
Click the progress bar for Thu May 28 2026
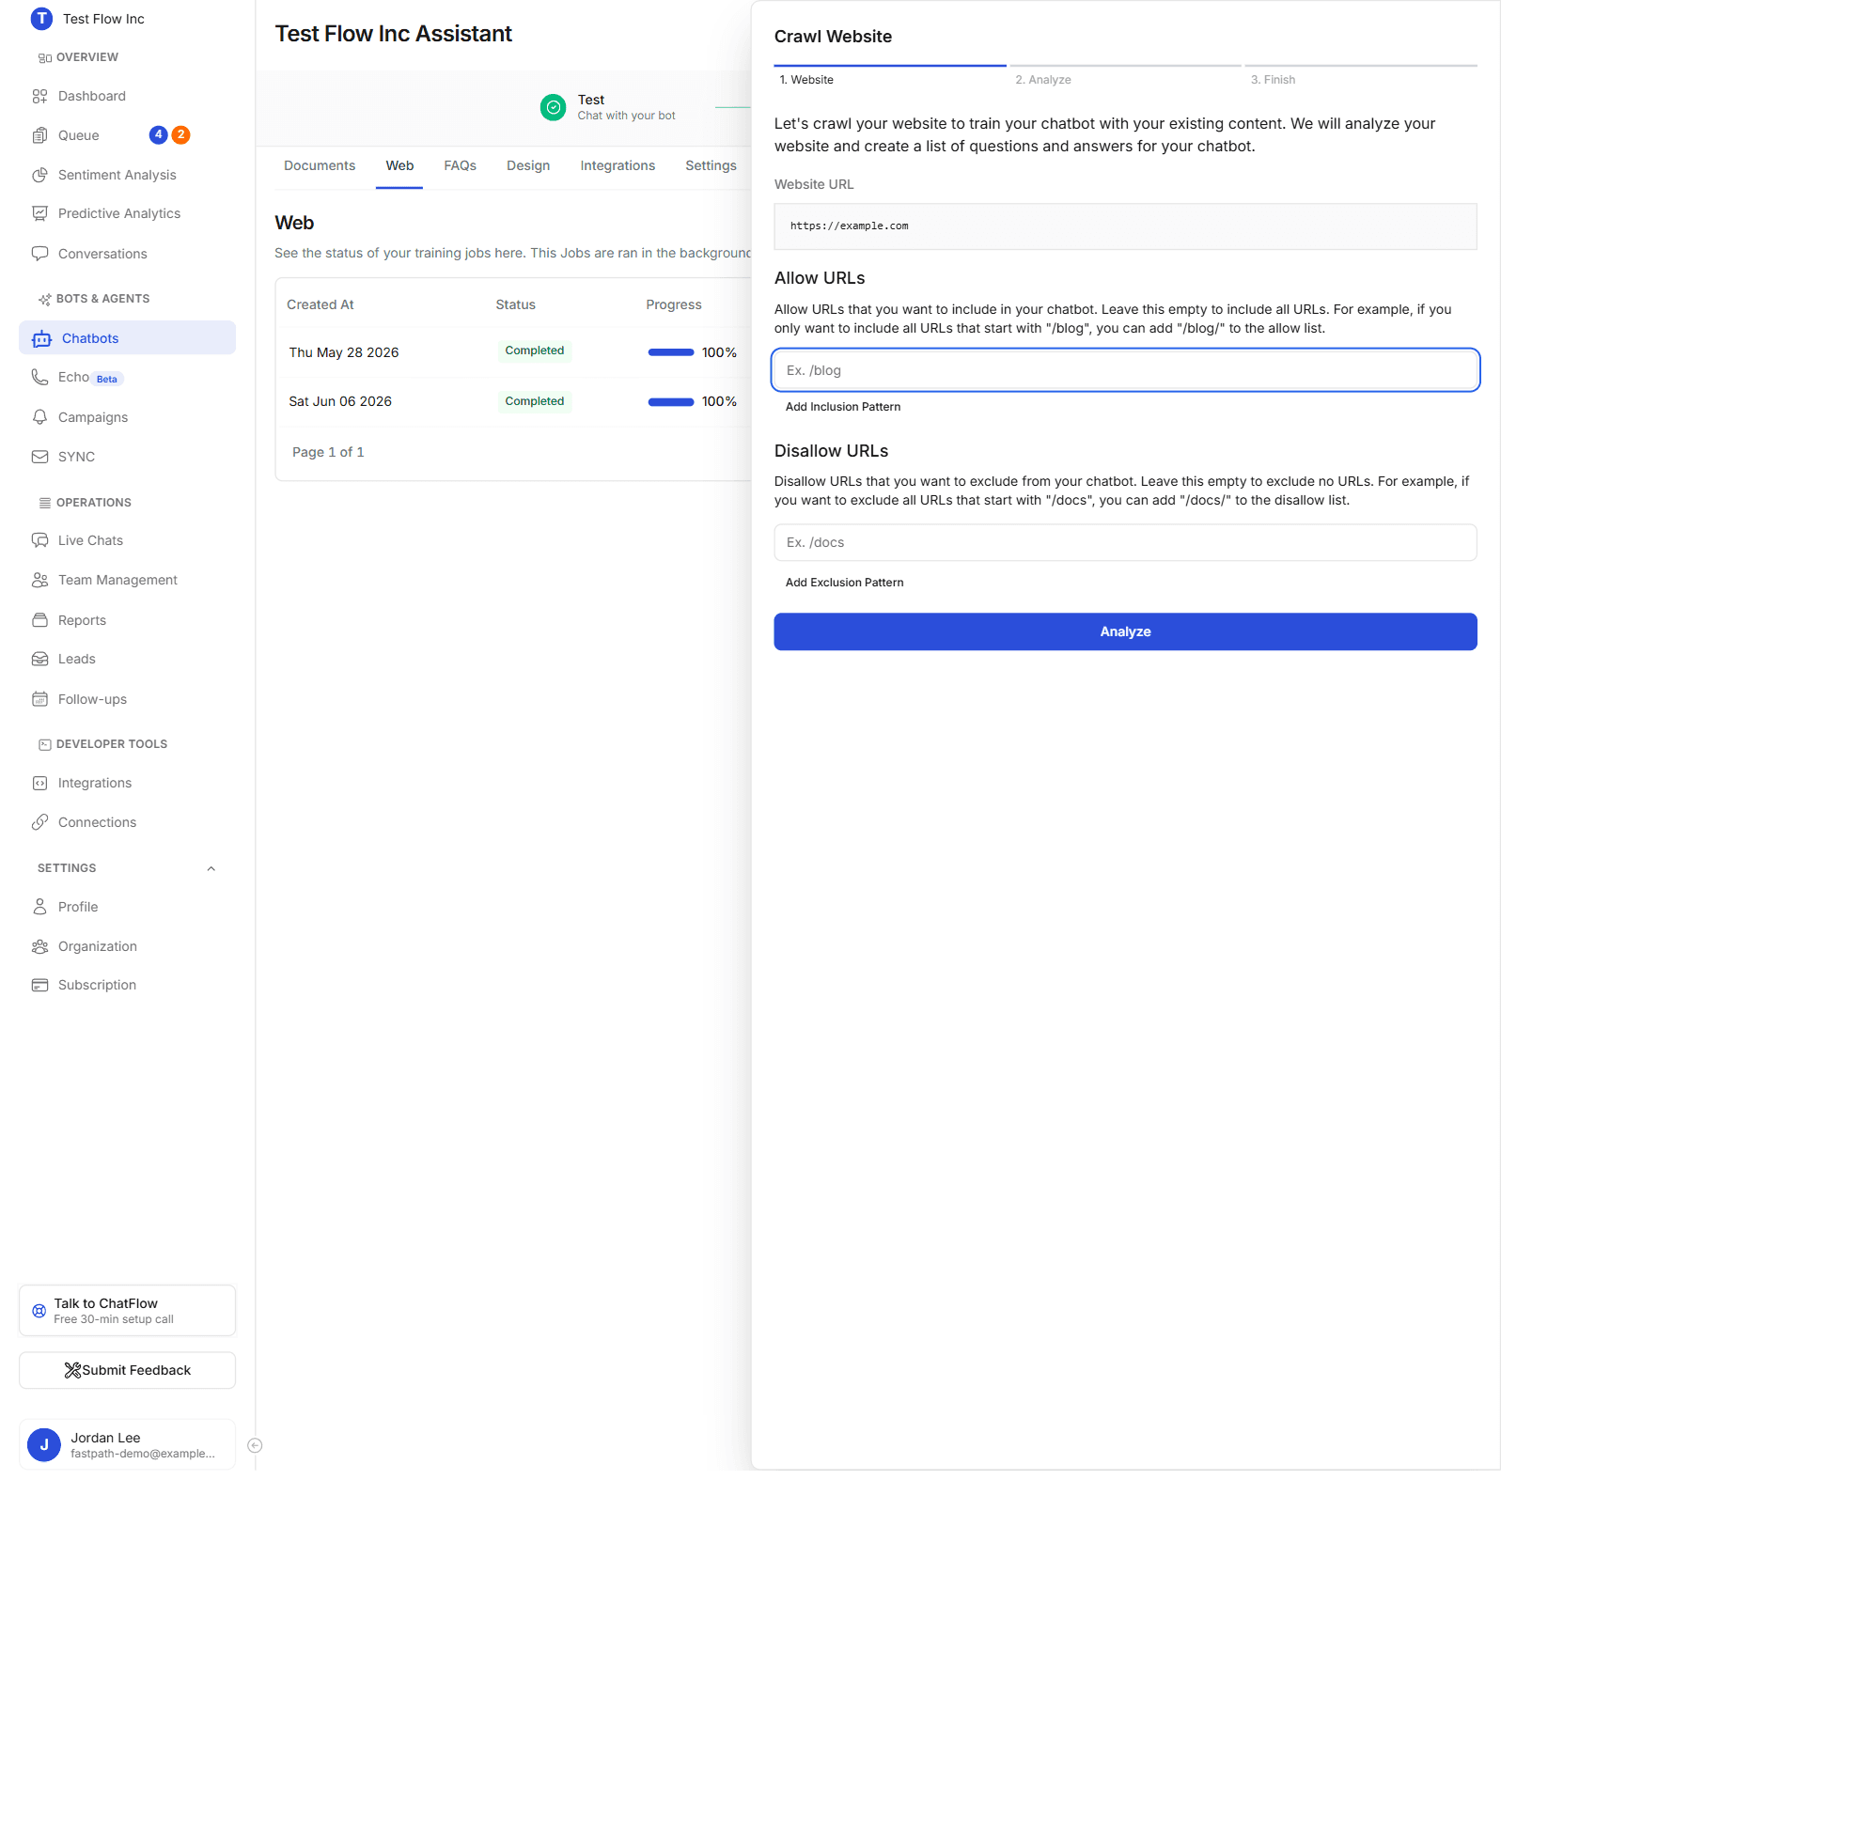[x=671, y=352]
